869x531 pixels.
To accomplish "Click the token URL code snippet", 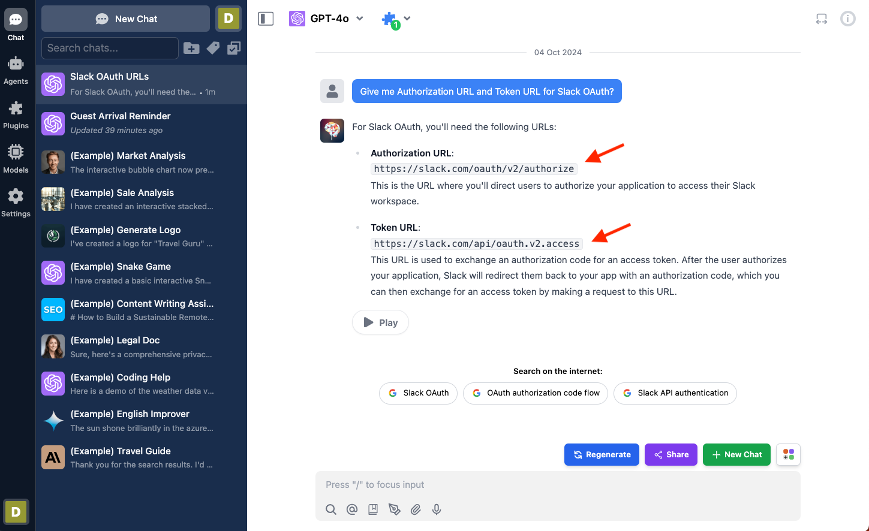I will pos(477,244).
